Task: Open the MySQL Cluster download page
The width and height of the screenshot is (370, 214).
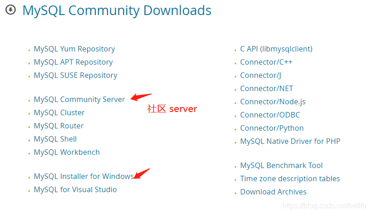Action: coord(59,112)
